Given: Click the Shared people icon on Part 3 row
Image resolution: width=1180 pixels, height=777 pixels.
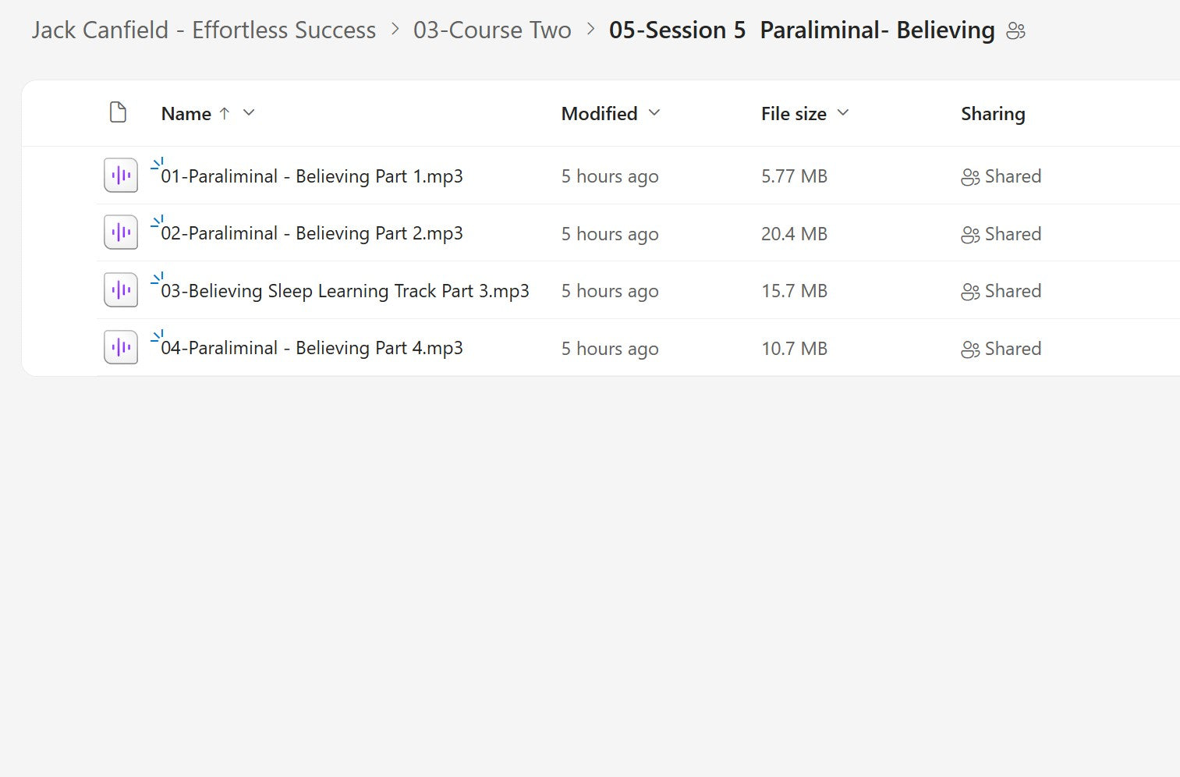Looking at the screenshot, I should pos(969,291).
